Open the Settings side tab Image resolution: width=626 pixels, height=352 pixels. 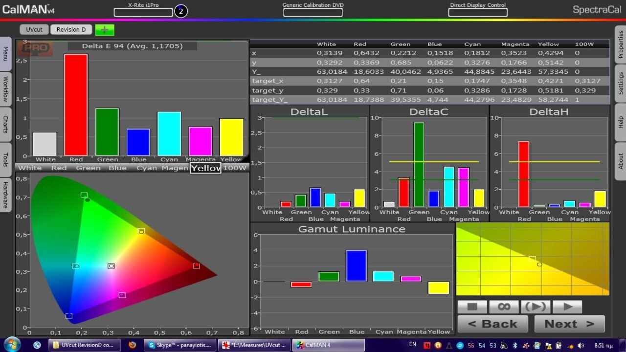pos(621,83)
